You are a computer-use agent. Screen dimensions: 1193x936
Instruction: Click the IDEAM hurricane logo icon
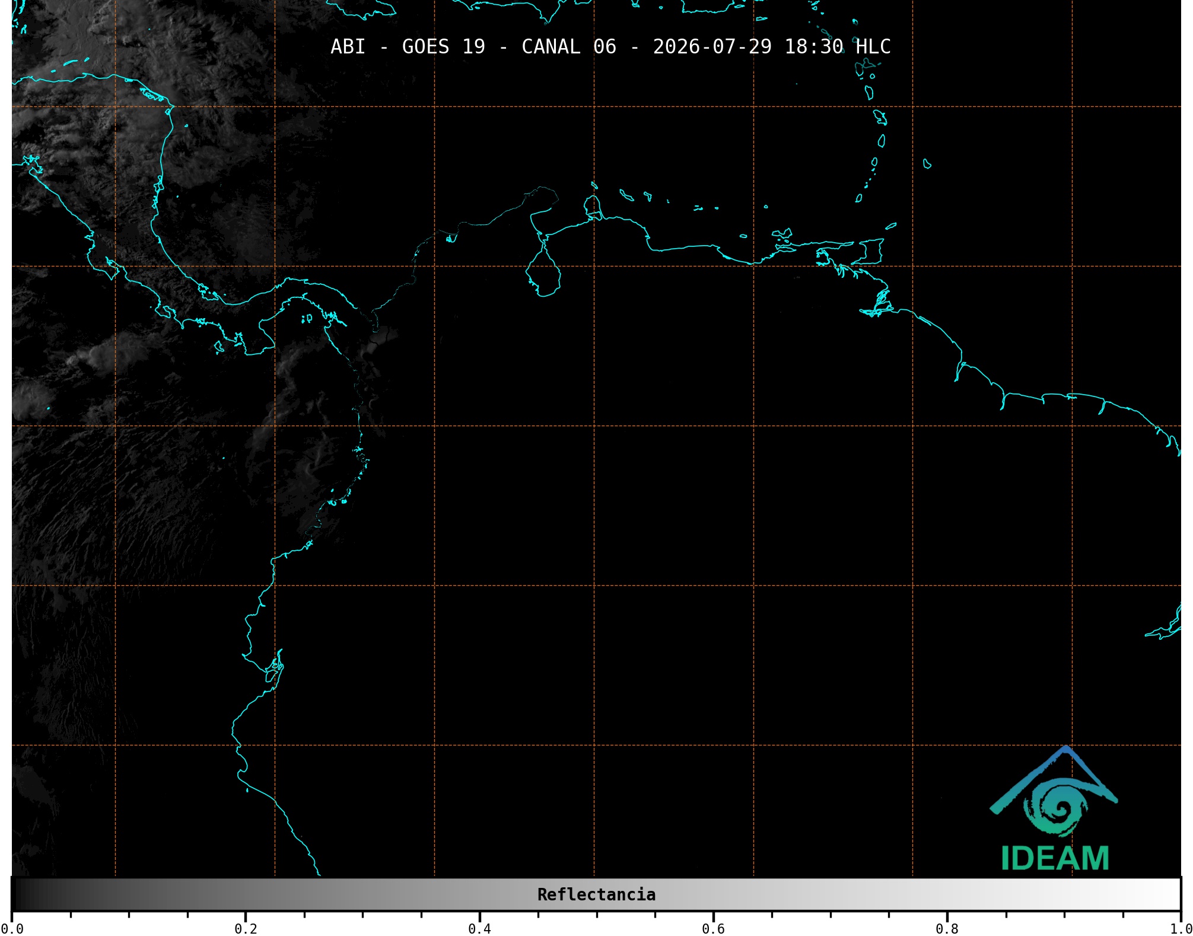click(x=1054, y=791)
